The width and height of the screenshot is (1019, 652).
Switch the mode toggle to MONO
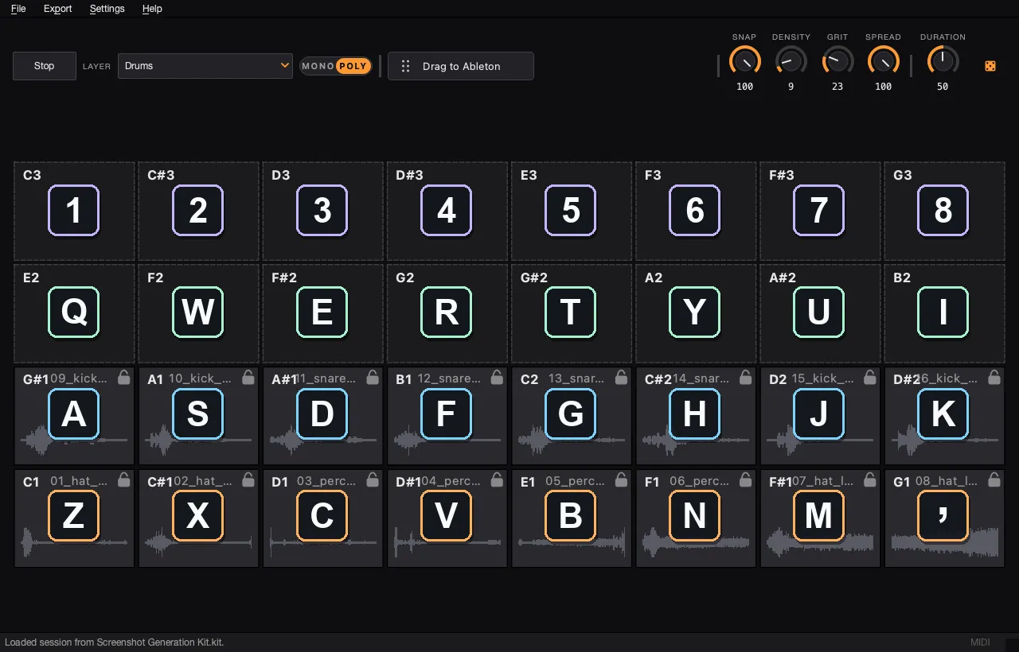tap(318, 66)
